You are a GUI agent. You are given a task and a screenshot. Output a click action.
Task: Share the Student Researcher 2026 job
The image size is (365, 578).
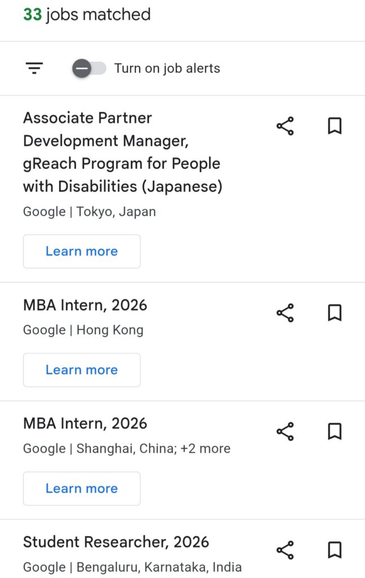[x=285, y=549]
